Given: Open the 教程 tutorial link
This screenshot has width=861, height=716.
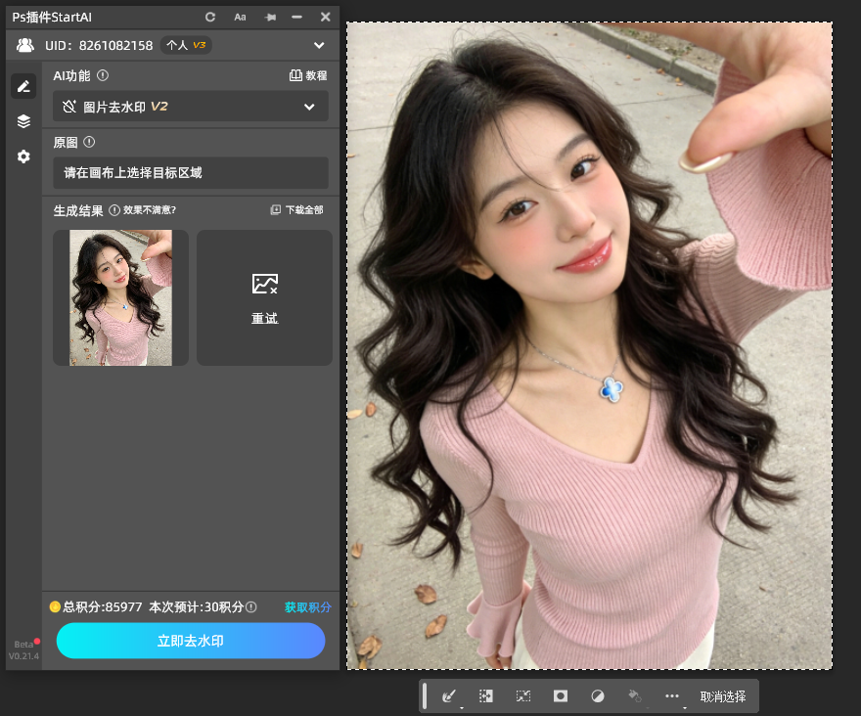Looking at the screenshot, I should point(308,75).
